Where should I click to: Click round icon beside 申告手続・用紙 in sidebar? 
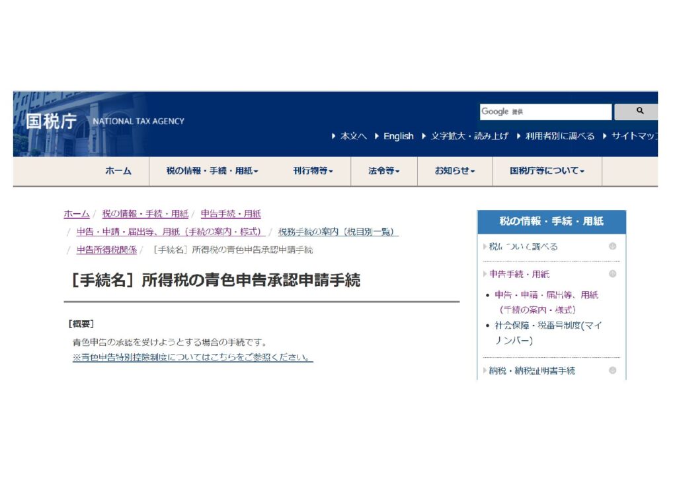pos(612,274)
